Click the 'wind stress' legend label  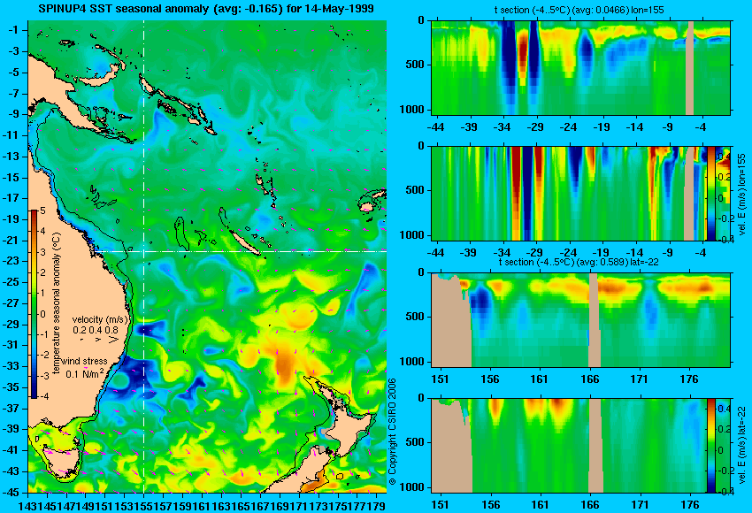pos(85,361)
